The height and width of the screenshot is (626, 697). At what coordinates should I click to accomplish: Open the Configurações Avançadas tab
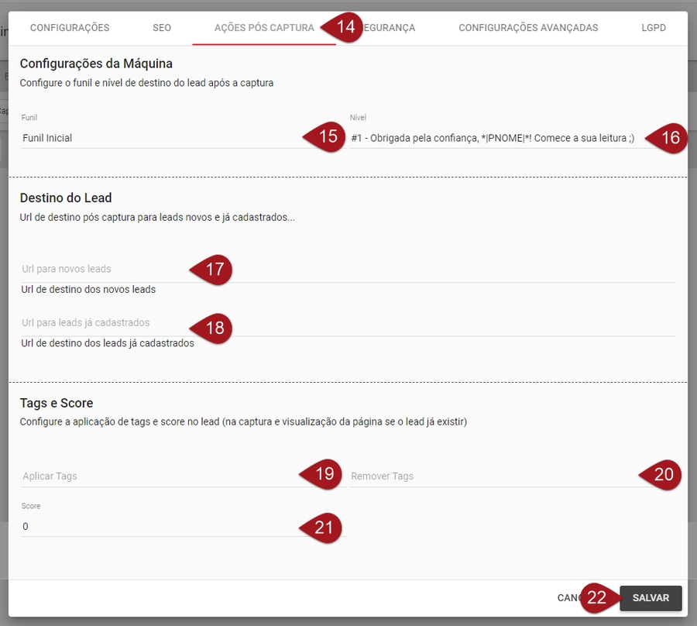(528, 28)
